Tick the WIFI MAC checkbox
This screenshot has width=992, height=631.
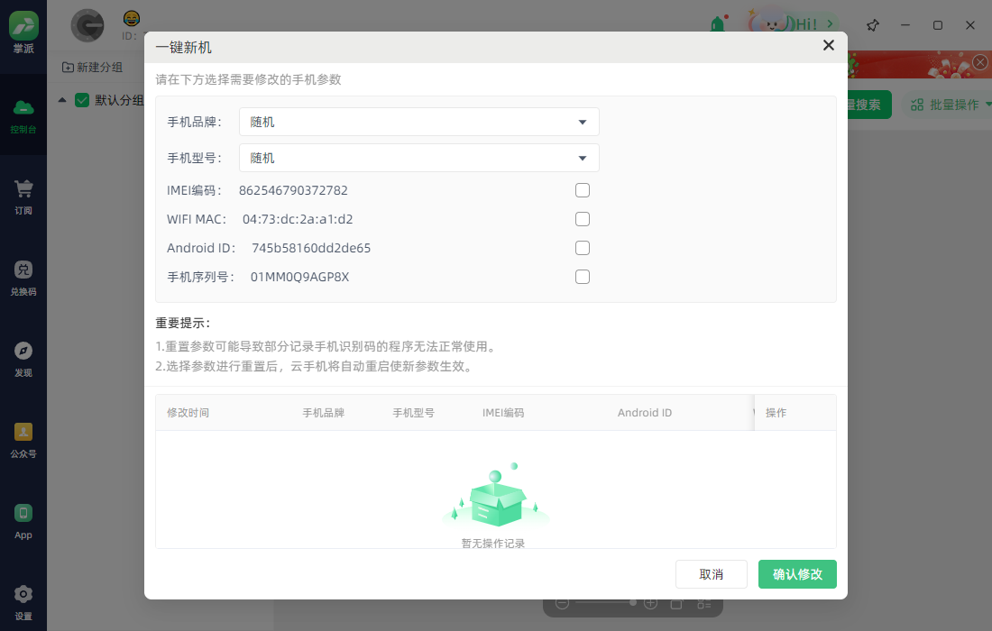pyautogui.click(x=583, y=219)
